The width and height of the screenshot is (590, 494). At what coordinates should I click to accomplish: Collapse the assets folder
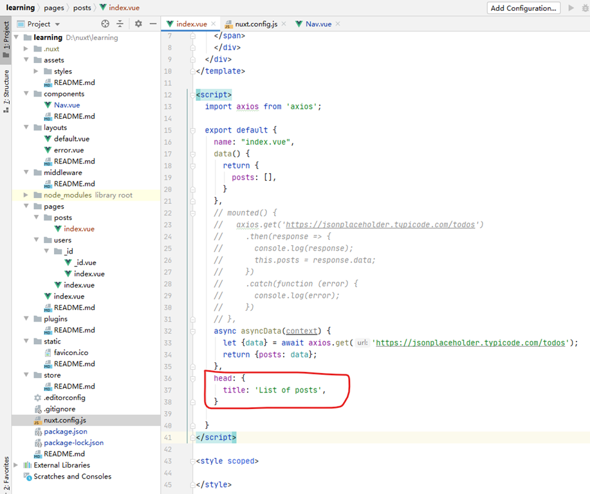click(26, 60)
